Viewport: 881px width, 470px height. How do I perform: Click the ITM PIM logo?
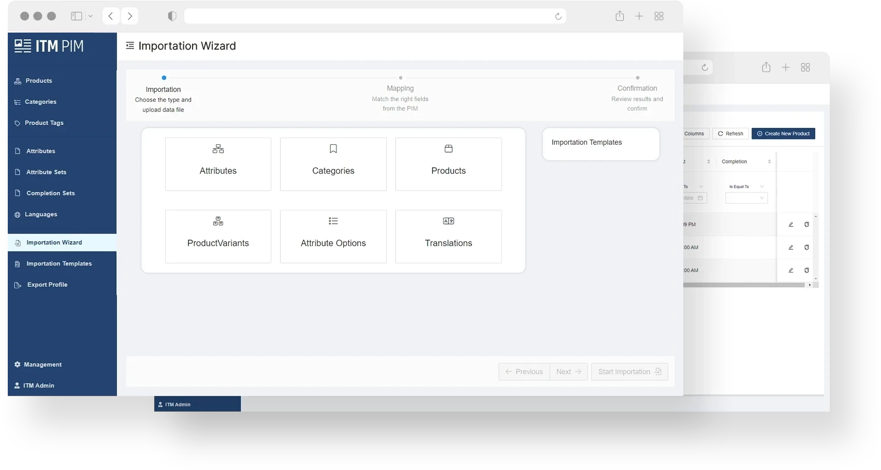click(x=49, y=46)
